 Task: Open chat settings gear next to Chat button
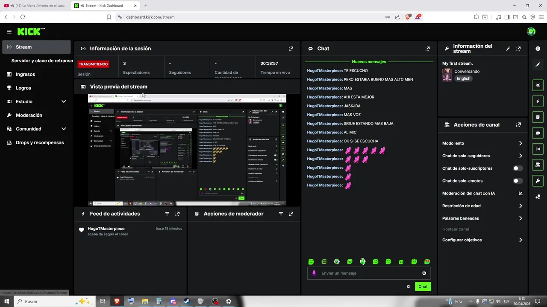pyautogui.click(x=408, y=287)
